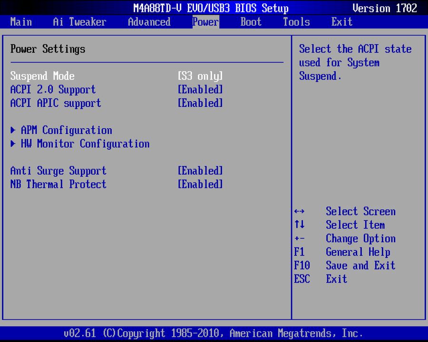Expand the HW Monitor Configuration submenu

[x=85, y=144]
